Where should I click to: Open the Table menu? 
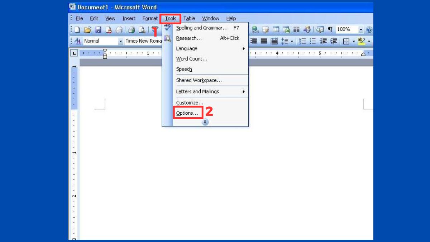tap(189, 18)
